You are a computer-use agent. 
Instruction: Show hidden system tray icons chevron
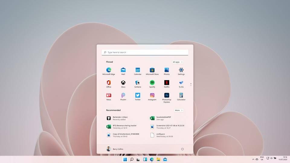(253, 159)
